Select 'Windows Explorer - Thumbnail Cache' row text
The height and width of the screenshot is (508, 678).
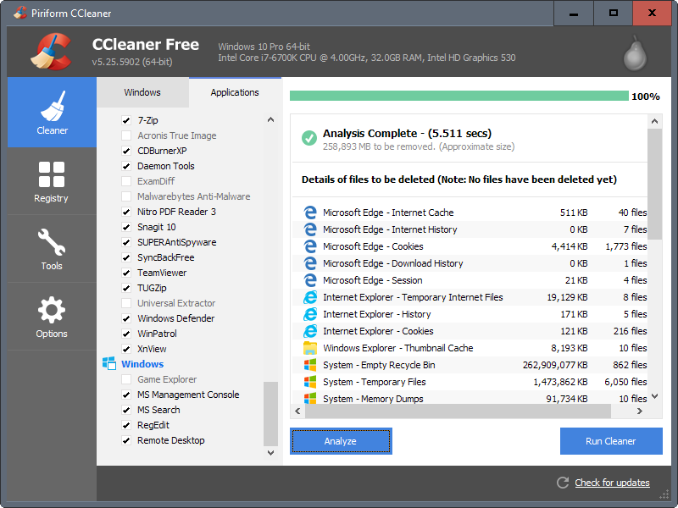pyautogui.click(x=397, y=348)
